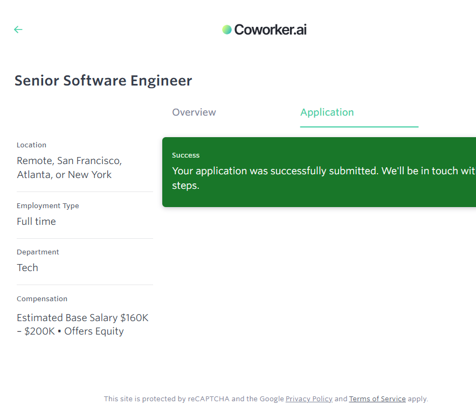
Task: Click the Location label
Action: click(x=31, y=145)
